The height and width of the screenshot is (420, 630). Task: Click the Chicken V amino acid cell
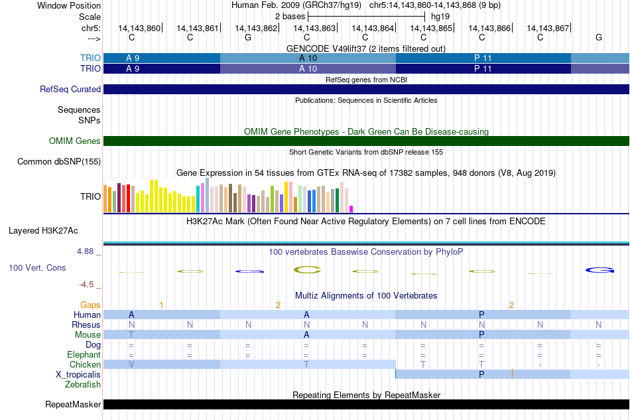[131, 364]
